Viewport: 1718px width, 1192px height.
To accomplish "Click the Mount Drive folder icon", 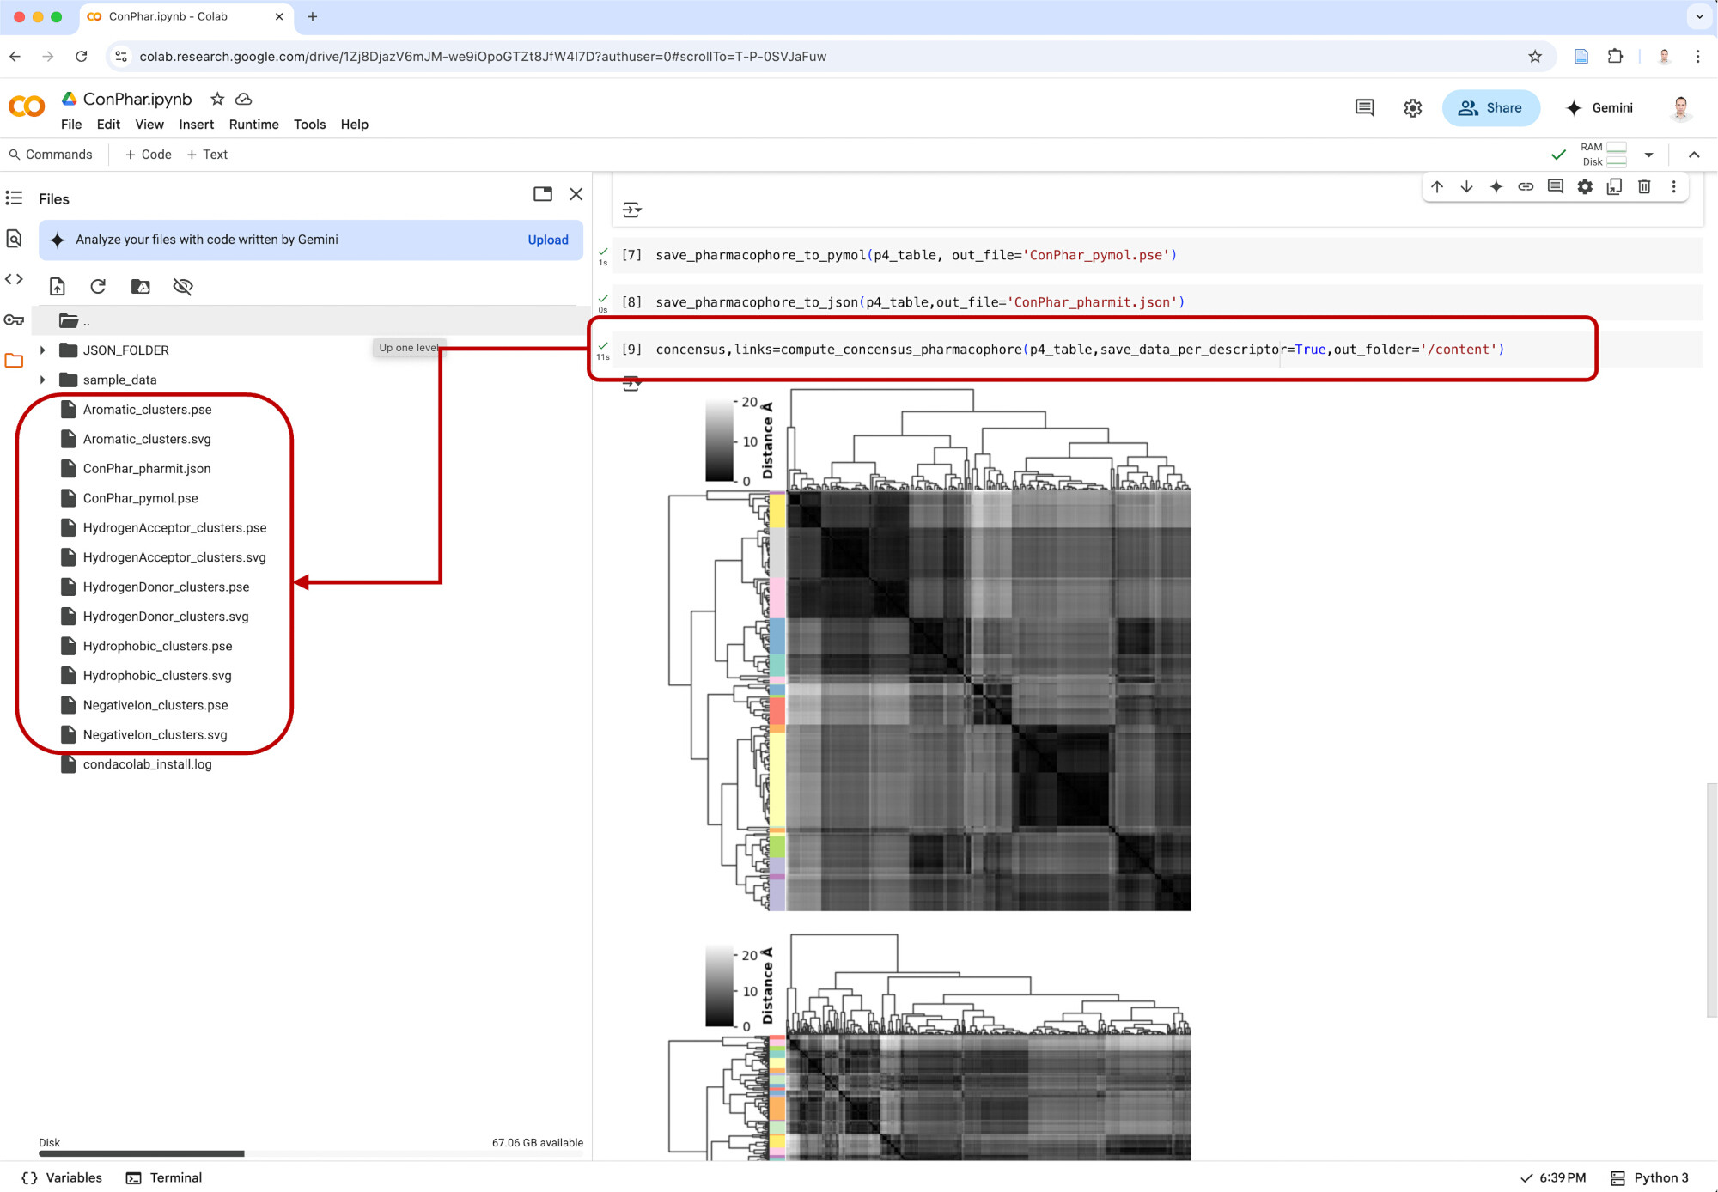I will coord(140,286).
